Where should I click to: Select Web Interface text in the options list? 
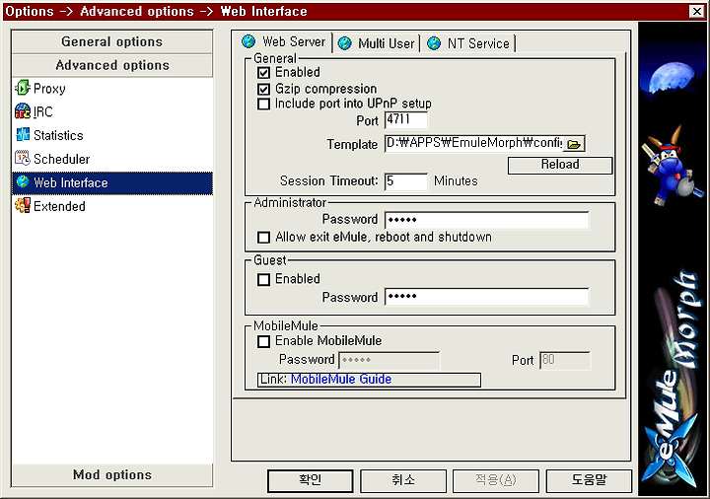[71, 183]
